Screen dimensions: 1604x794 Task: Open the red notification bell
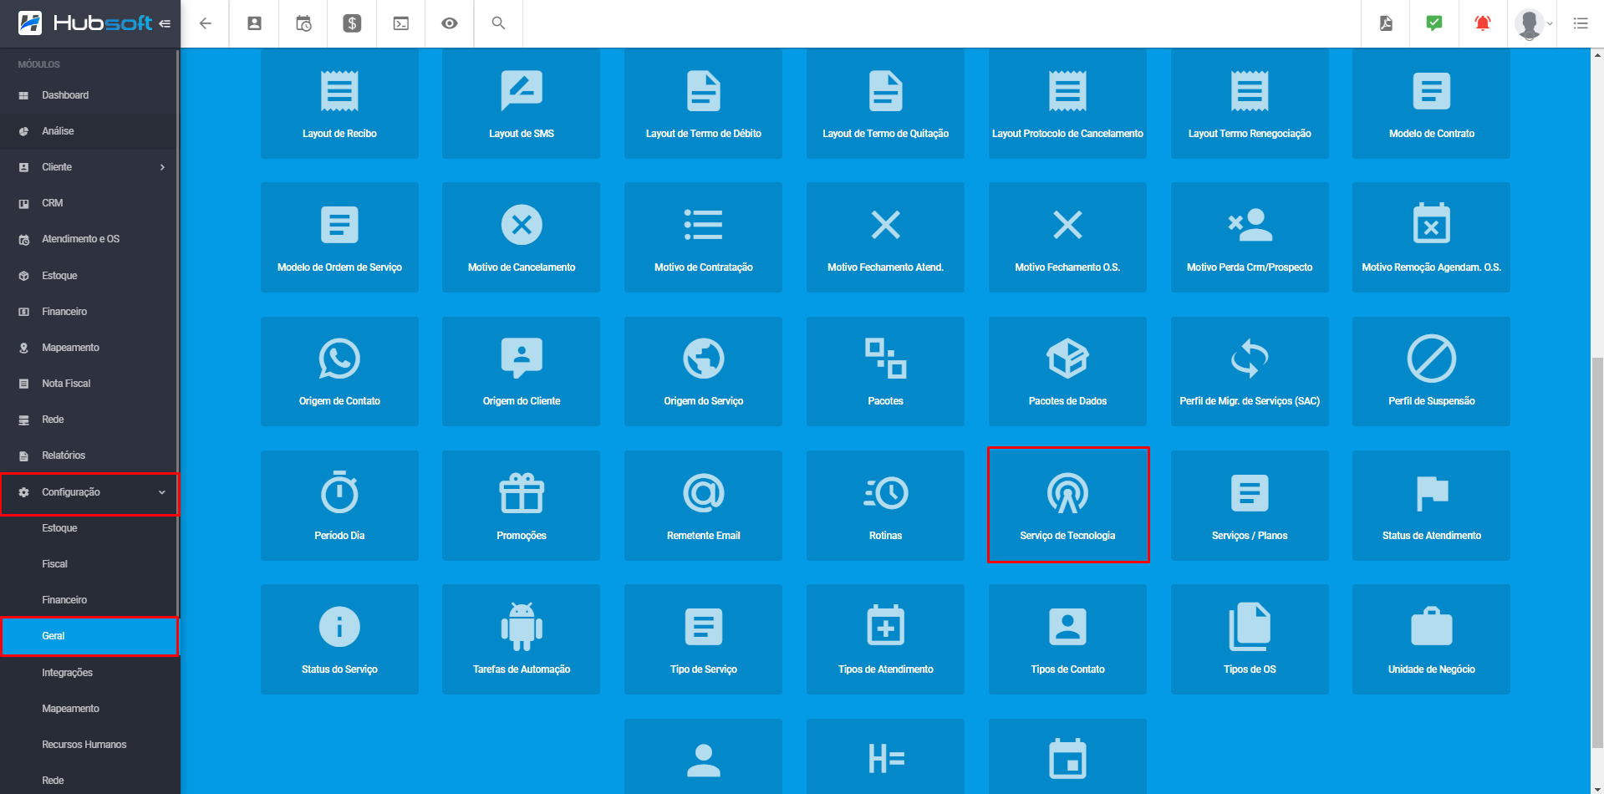(x=1483, y=23)
